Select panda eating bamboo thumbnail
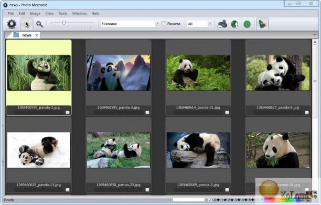 coord(278,150)
